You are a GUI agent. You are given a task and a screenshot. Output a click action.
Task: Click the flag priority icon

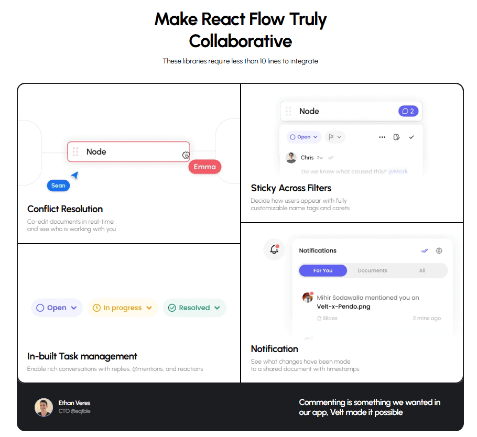[331, 137]
